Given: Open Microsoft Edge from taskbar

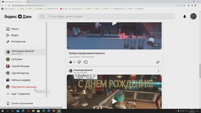Looking at the screenshot, I should [23, 111].
